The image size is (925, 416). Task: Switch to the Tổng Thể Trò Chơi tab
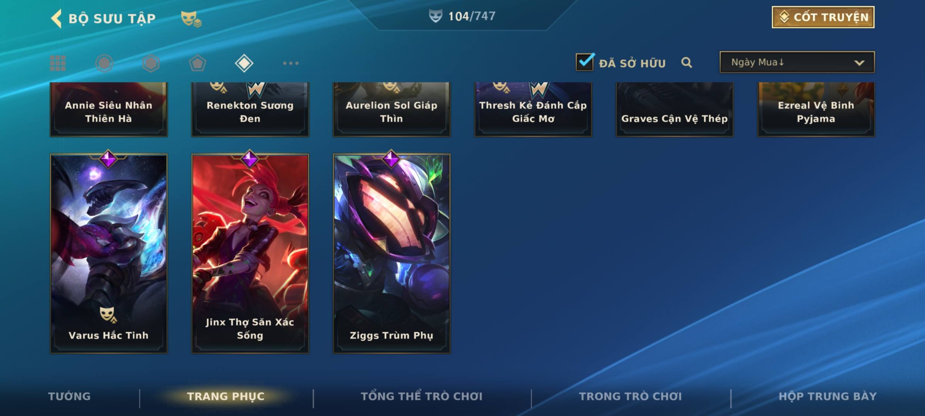(x=421, y=396)
